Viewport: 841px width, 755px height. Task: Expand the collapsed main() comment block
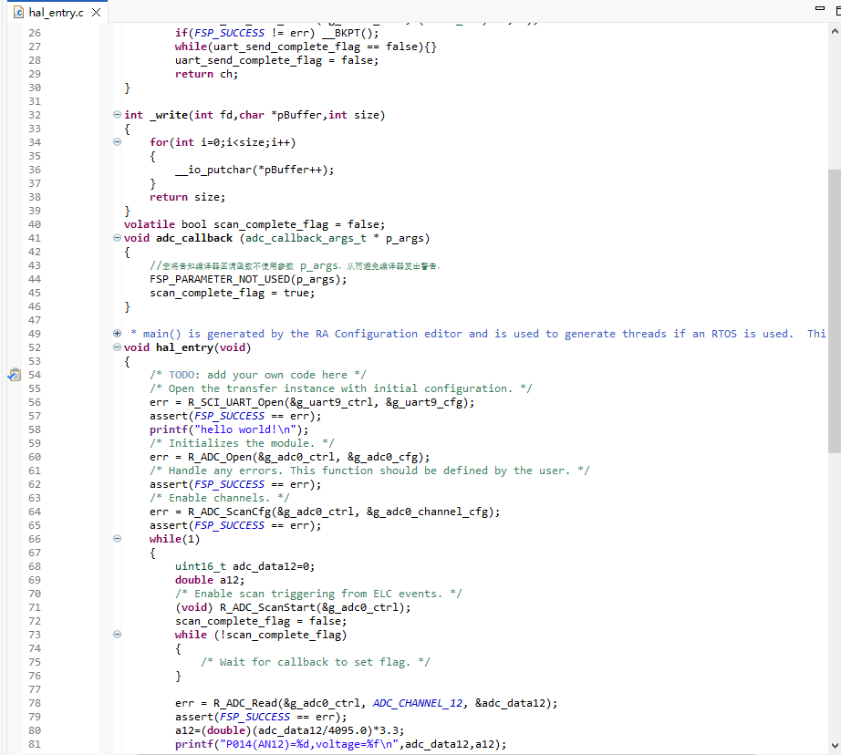[117, 334]
